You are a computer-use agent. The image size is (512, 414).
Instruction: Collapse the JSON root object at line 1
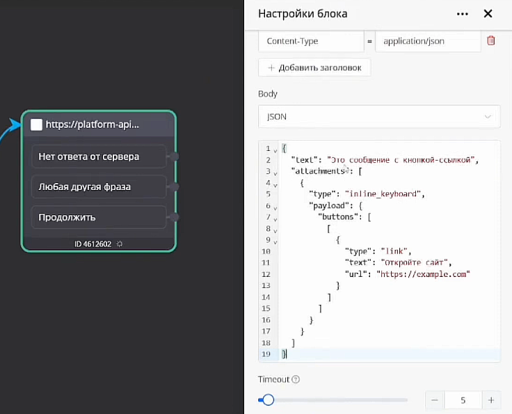click(x=275, y=150)
